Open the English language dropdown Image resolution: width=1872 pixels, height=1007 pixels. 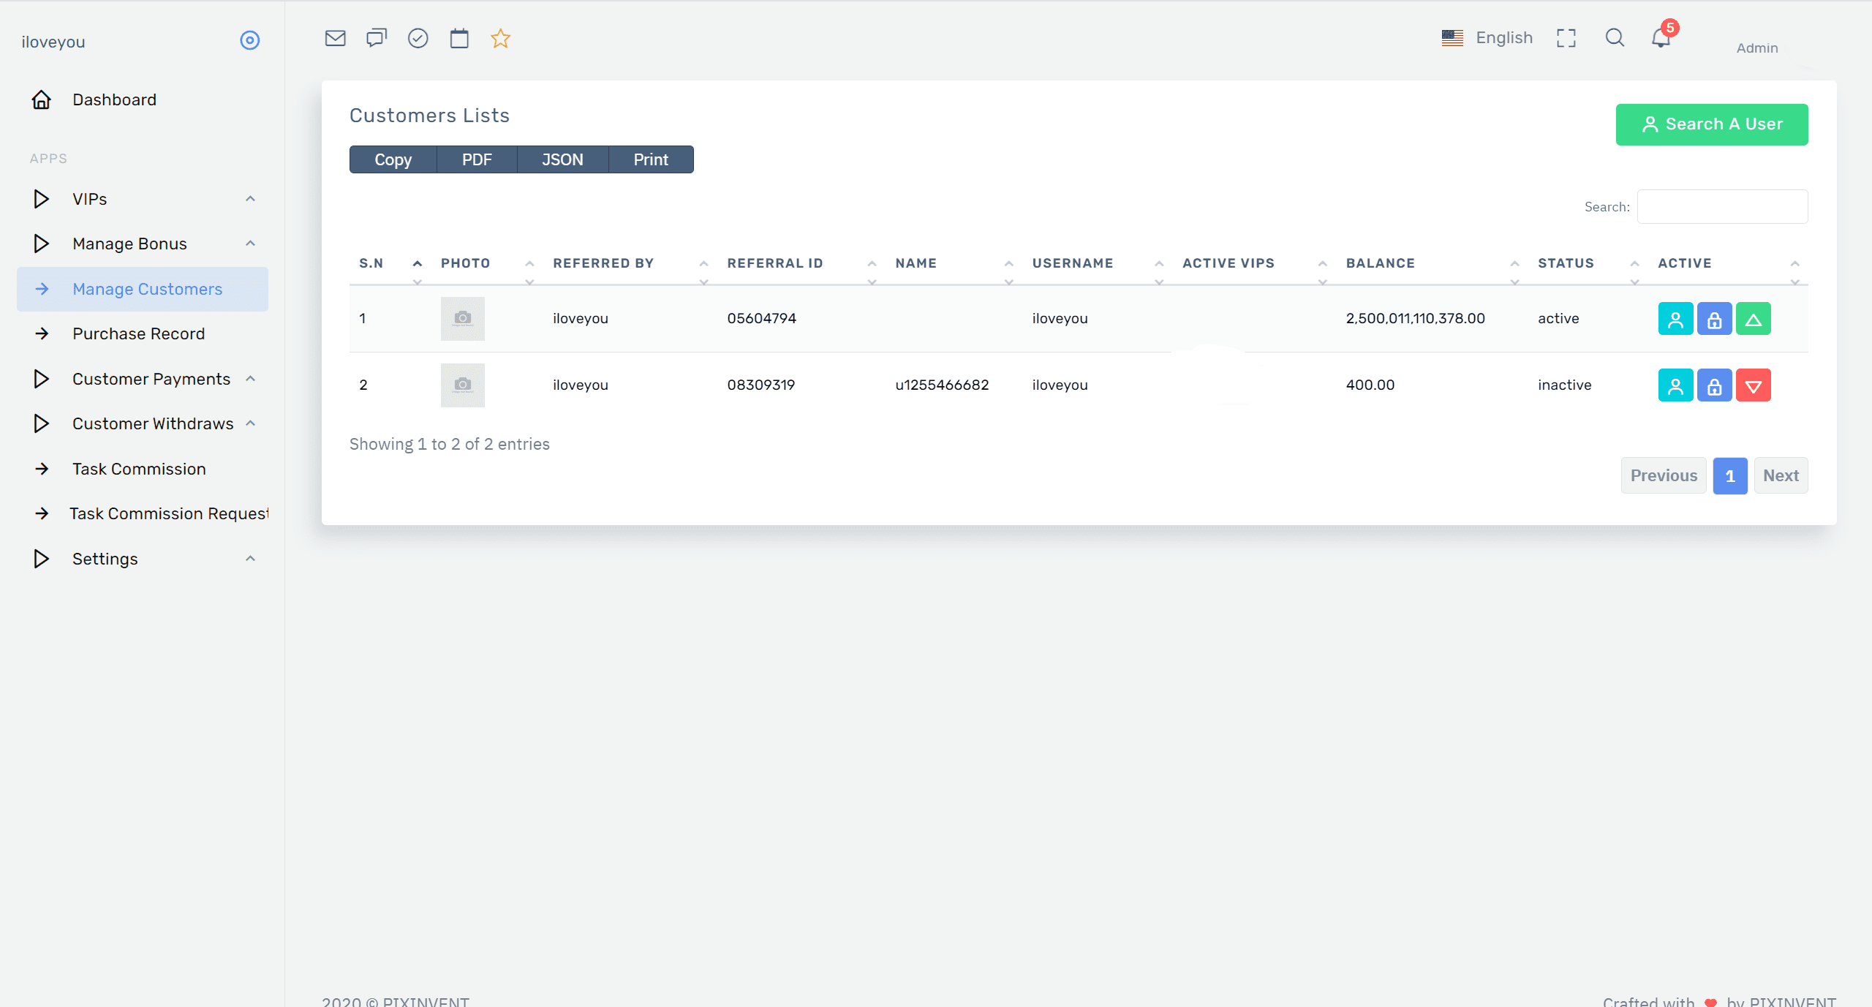[x=1487, y=38]
